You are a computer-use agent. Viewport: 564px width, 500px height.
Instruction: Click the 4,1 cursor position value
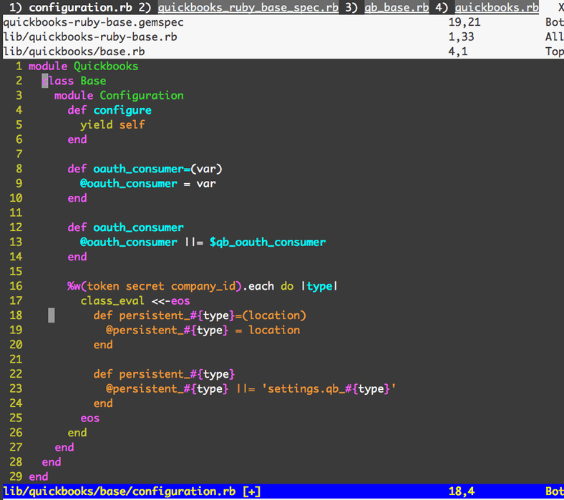coord(458,52)
